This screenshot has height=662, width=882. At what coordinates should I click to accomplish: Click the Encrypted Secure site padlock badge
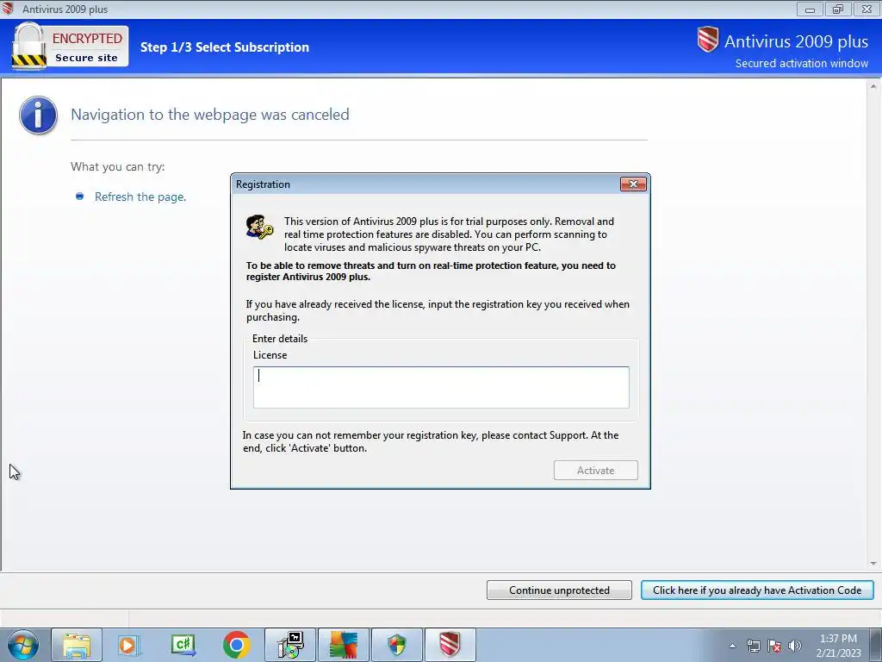(x=70, y=47)
